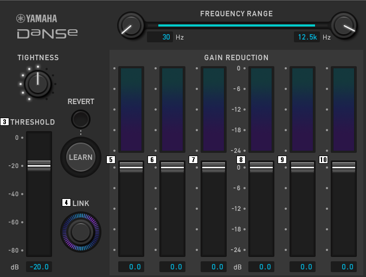This screenshot has height=277, width=366.
Task: Click the band 7 gain fader handle
Action: [214, 168]
